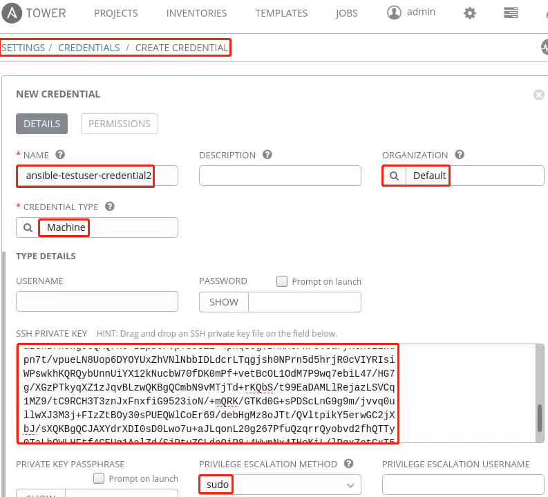
Task: Close the New Credential panel
Action: pos(539,95)
